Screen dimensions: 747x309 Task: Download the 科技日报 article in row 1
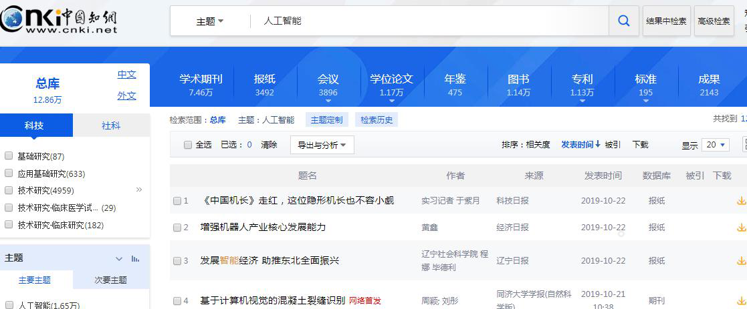741,201
